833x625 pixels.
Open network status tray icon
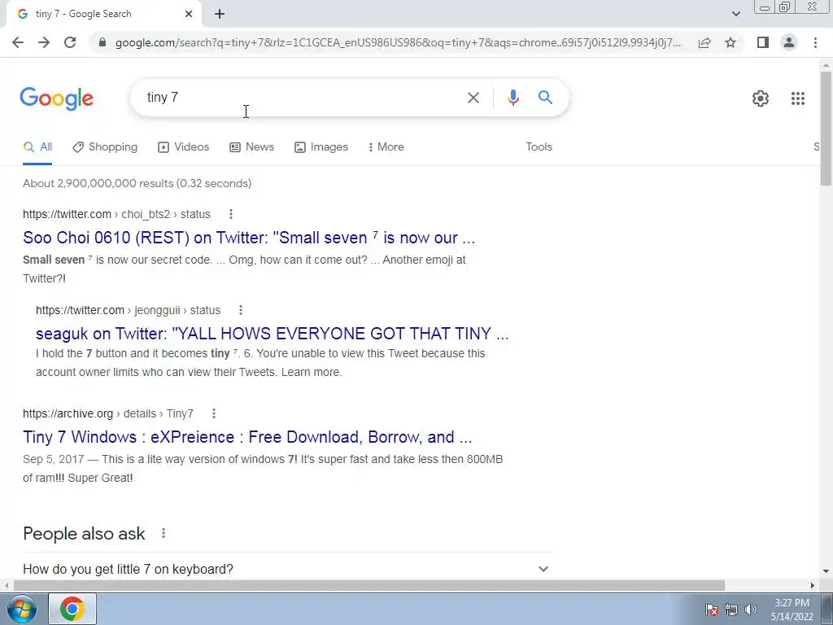(731, 610)
